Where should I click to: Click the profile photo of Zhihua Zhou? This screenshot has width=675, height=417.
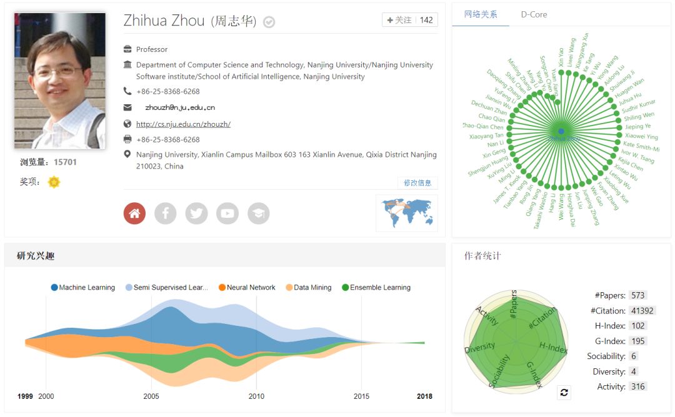point(60,81)
